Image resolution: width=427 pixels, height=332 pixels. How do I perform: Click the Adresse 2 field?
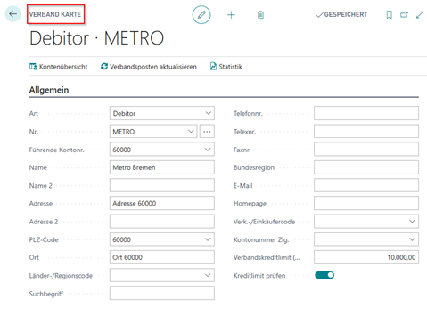coord(162,222)
